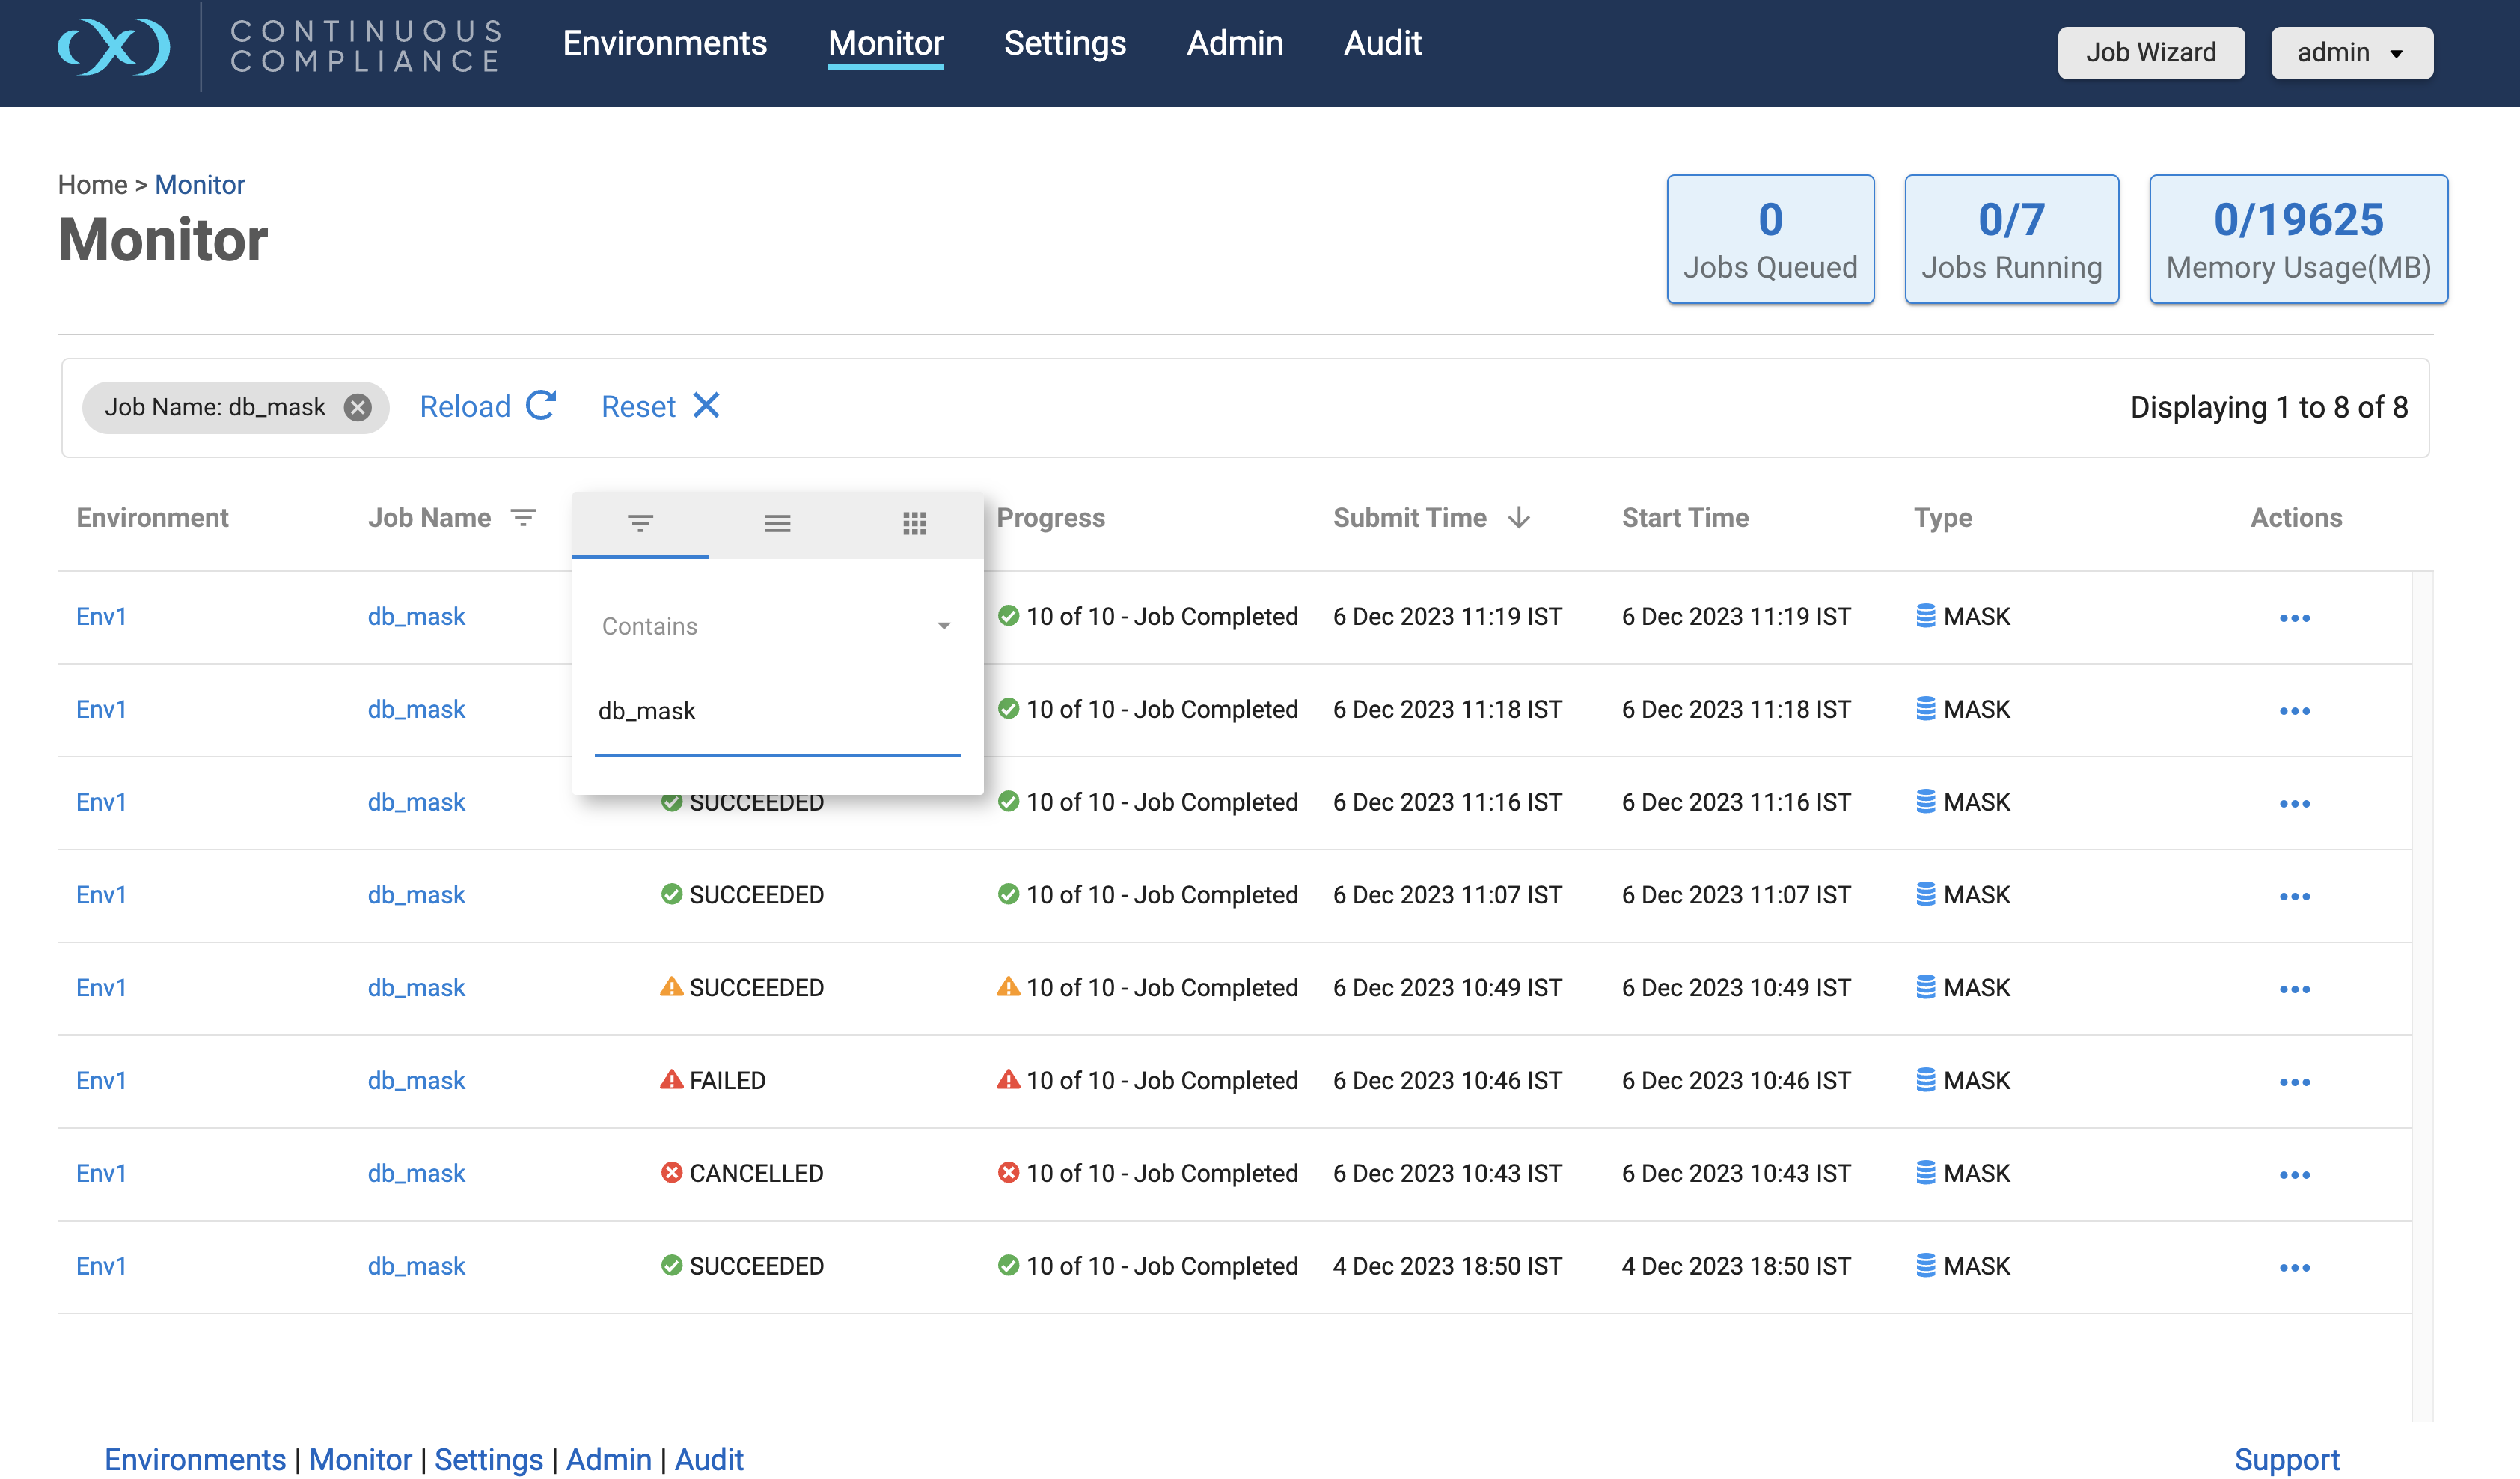Click the db_mask filter text field
Screen dimensions: 2520x1479
coord(776,712)
